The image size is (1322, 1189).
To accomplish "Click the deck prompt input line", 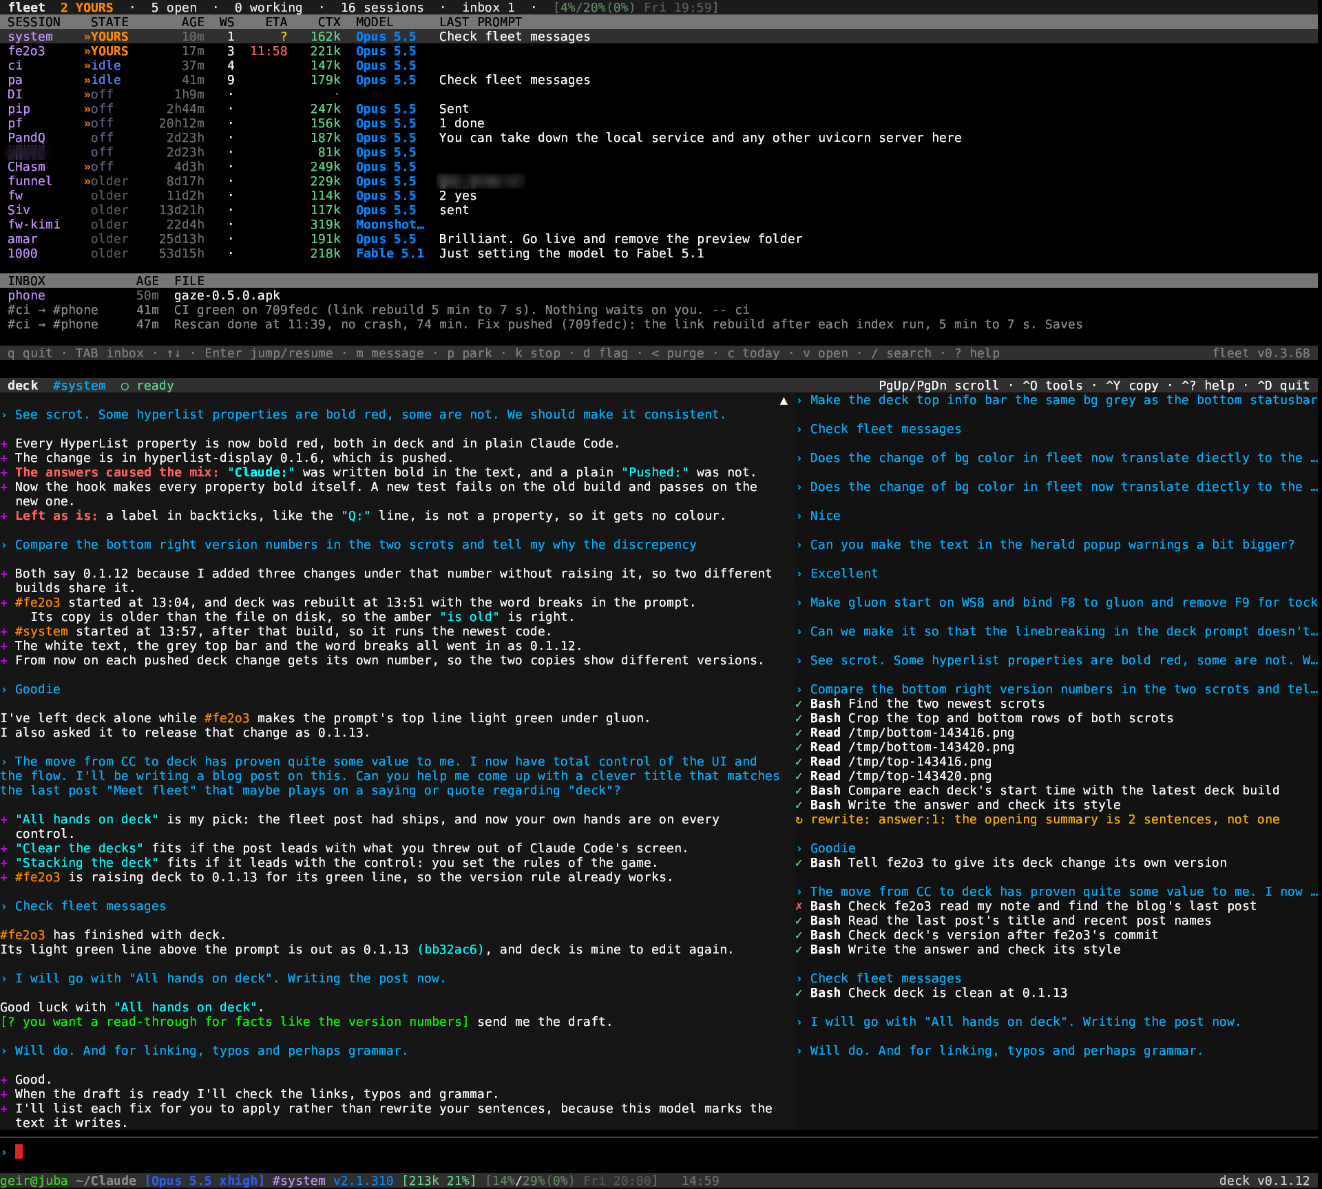I will click(659, 1151).
